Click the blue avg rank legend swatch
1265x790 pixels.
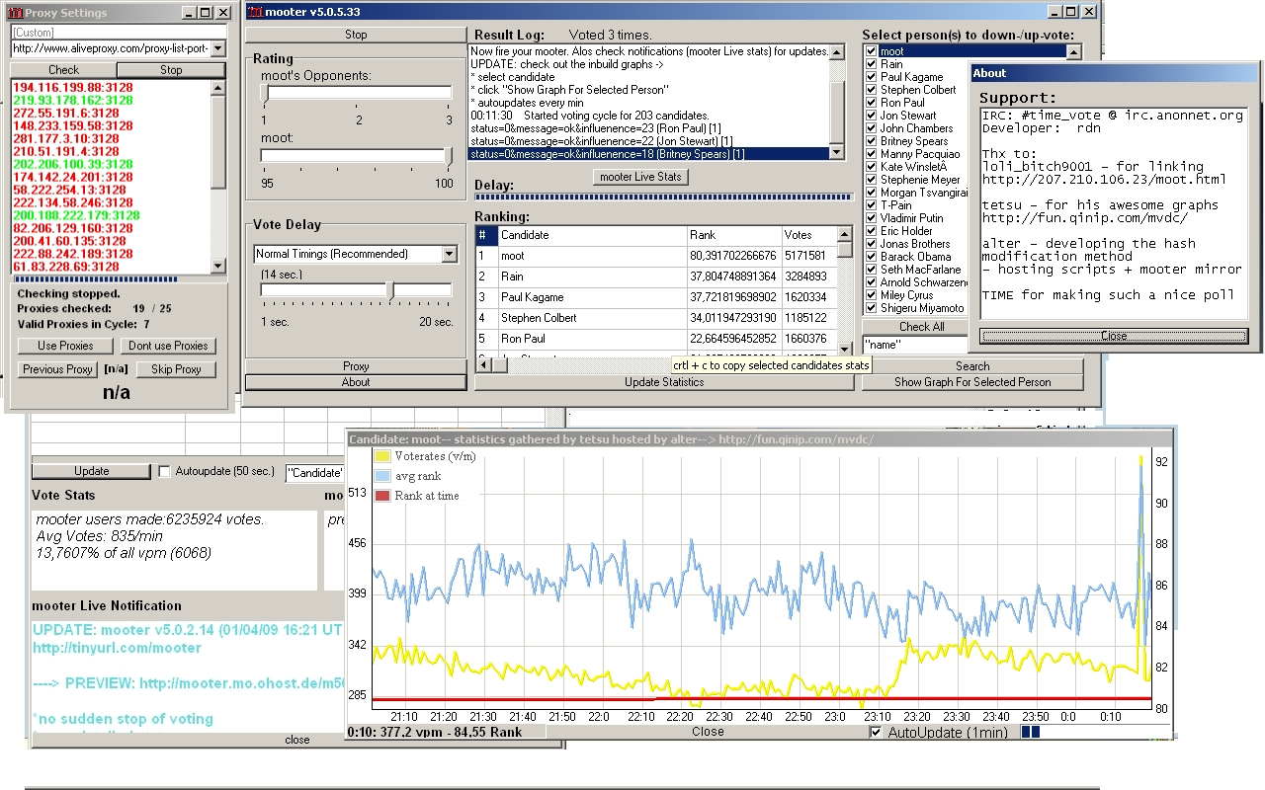pos(381,476)
